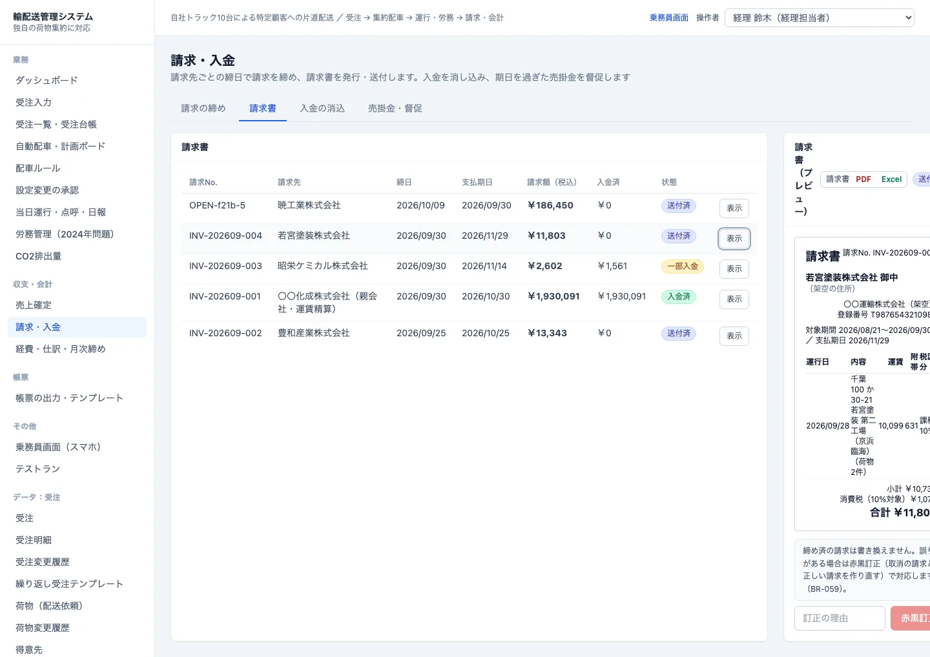Open 自動配車・計画ボード in sidebar

[x=77, y=146]
